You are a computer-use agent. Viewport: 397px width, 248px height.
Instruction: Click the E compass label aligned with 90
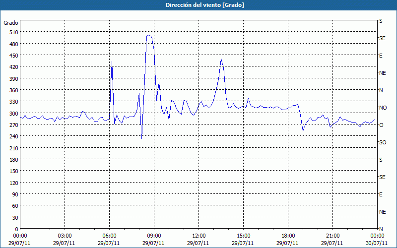tap(381, 194)
